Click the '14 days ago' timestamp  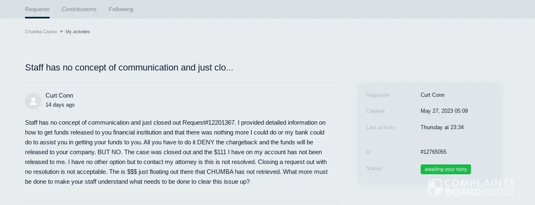pos(60,105)
